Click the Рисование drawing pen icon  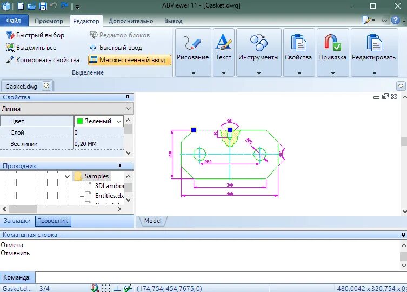[193, 42]
